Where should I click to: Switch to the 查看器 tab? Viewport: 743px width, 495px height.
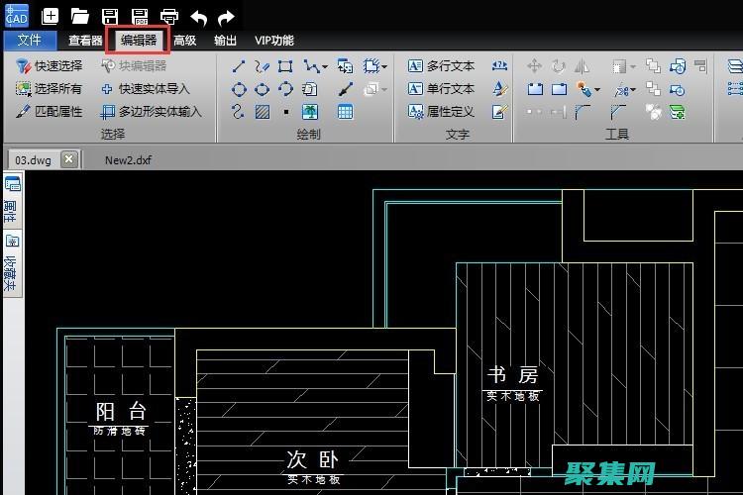[x=85, y=41]
